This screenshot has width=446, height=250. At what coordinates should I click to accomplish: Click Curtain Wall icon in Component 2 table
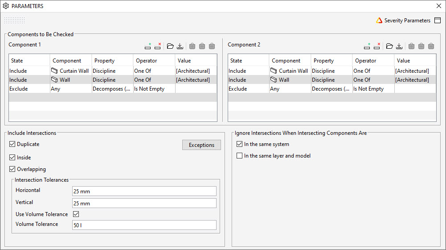[274, 71]
